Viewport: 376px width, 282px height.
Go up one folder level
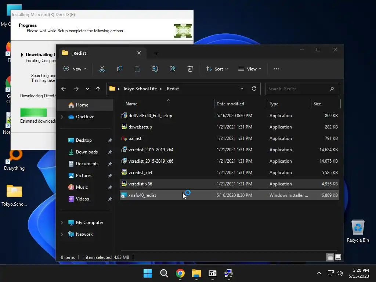click(x=98, y=89)
